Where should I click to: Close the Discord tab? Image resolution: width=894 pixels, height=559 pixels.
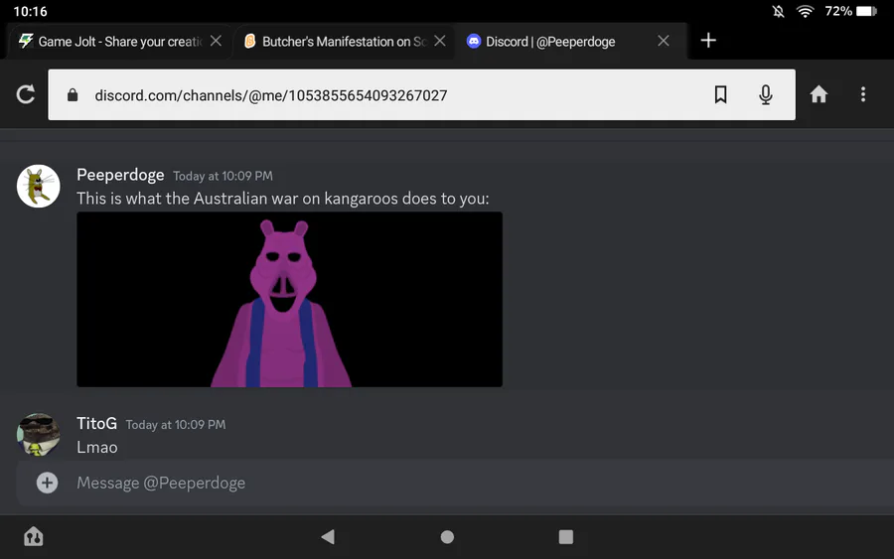(x=664, y=41)
